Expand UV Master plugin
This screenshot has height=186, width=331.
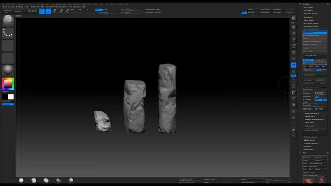coord(307,147)
